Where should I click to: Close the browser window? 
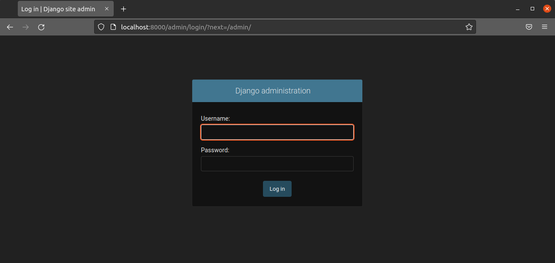(x=547, y=9)
